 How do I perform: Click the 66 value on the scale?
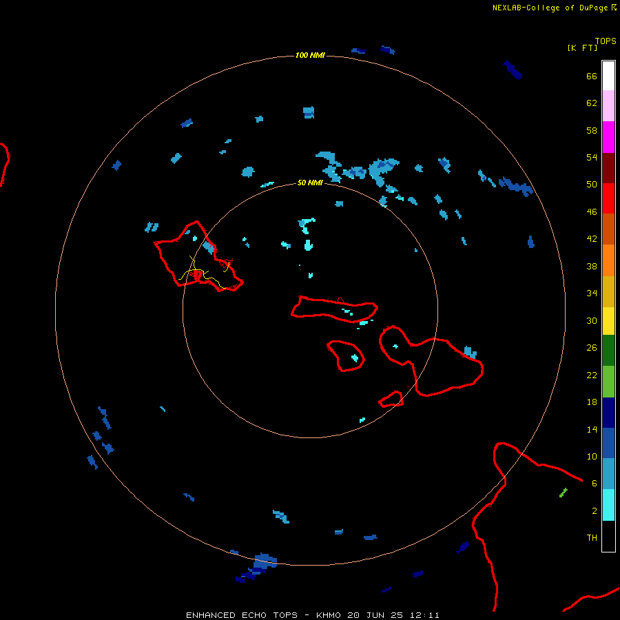(592, 76)
